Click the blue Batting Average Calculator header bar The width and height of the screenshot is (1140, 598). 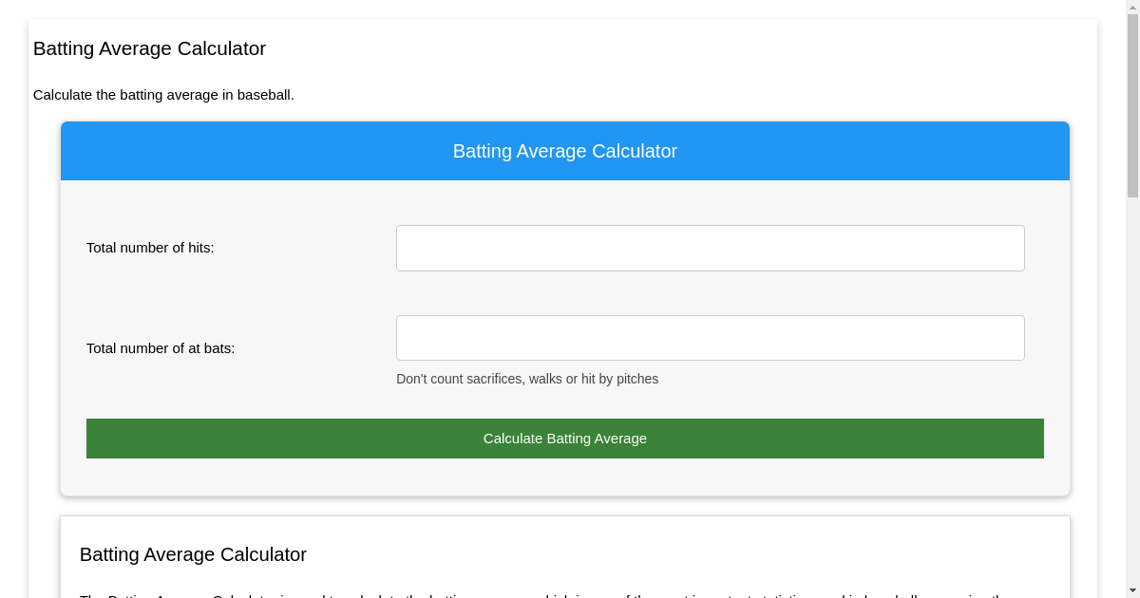(x=564, y=150)
